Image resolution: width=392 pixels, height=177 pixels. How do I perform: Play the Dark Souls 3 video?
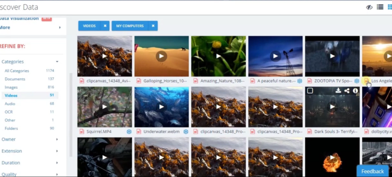332,107
